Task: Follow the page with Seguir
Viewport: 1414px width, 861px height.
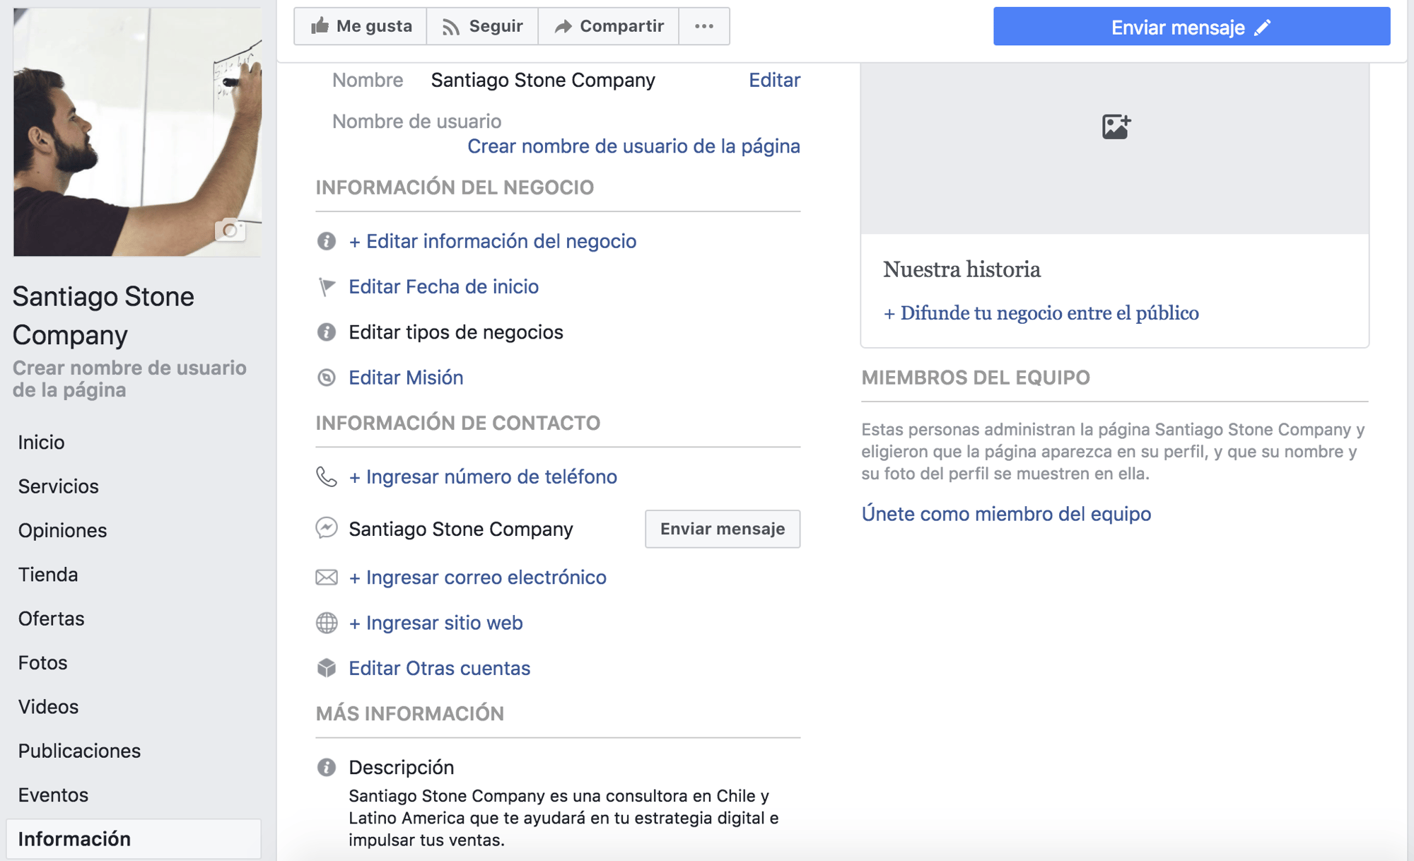Action: (482, 26)
